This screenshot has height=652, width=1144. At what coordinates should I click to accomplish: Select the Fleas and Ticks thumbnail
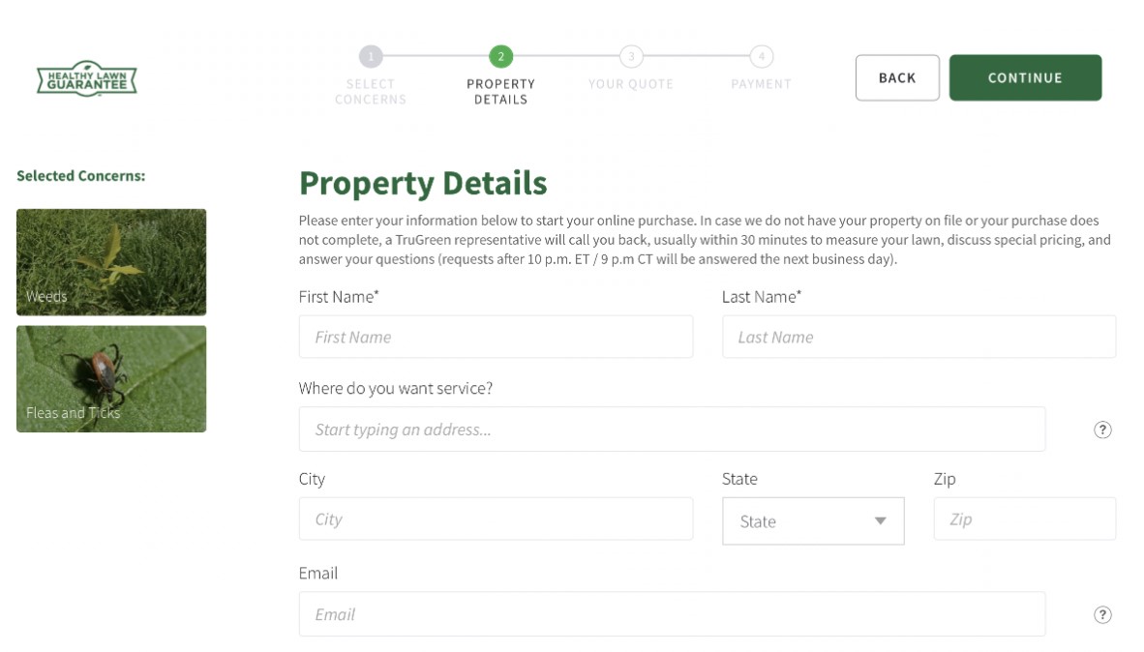pyautogui.click(x=111, y=378)
